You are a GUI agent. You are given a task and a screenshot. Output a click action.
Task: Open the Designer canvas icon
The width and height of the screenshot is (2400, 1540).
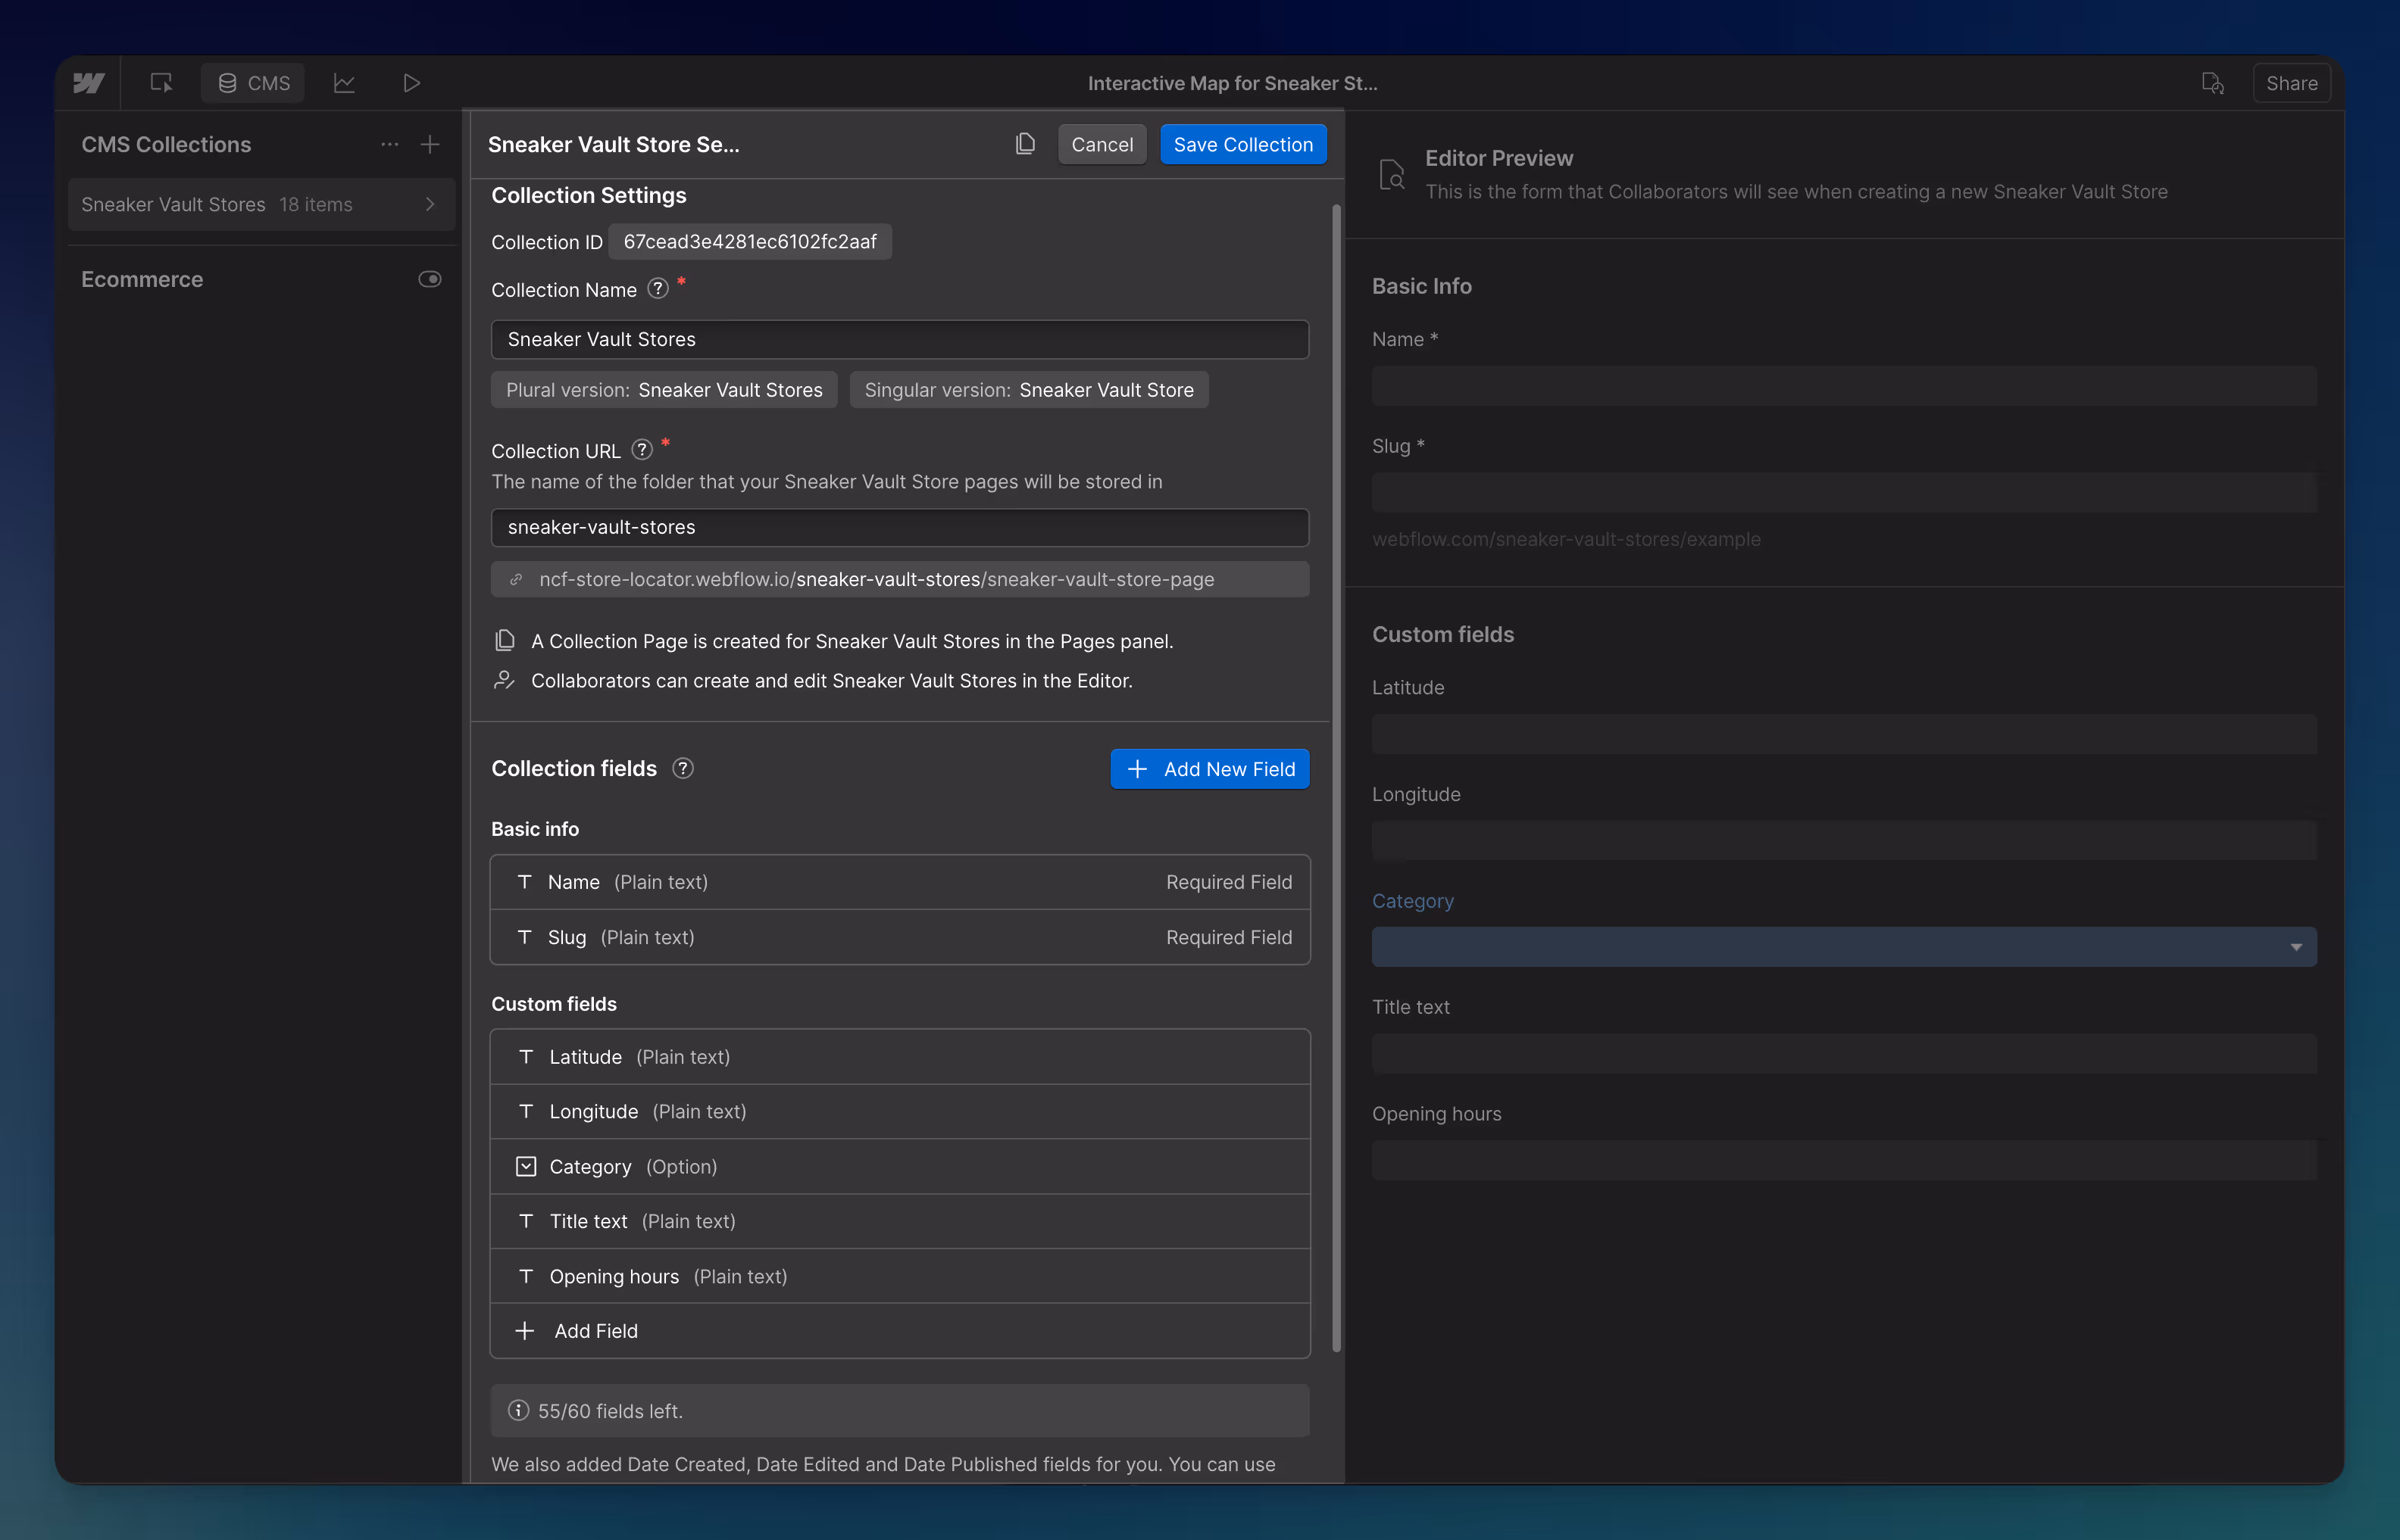tap(161, 83)
